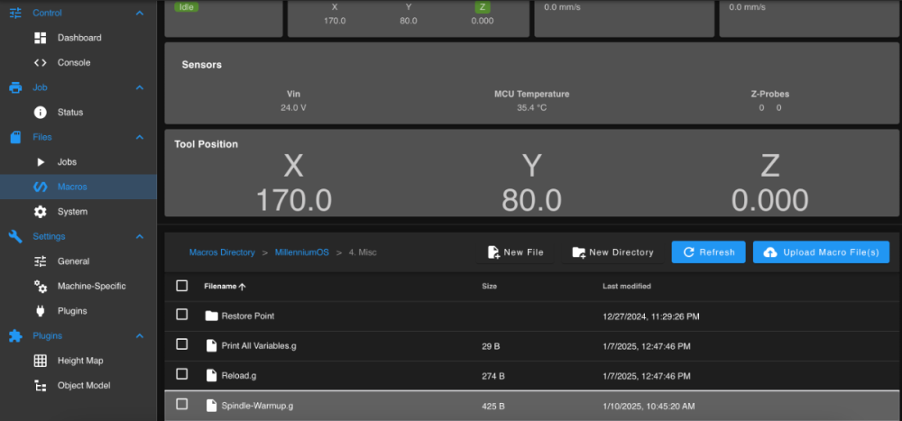Check the Restore Point folder checkbox
Screen dimensions: 902x421
(182, 315)
